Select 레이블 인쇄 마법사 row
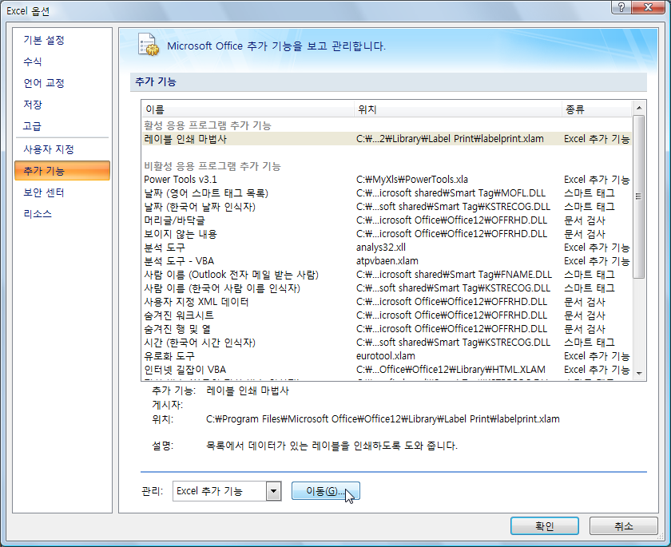Image resolution: width=671 pixels, height=547 pixels. 387,139
